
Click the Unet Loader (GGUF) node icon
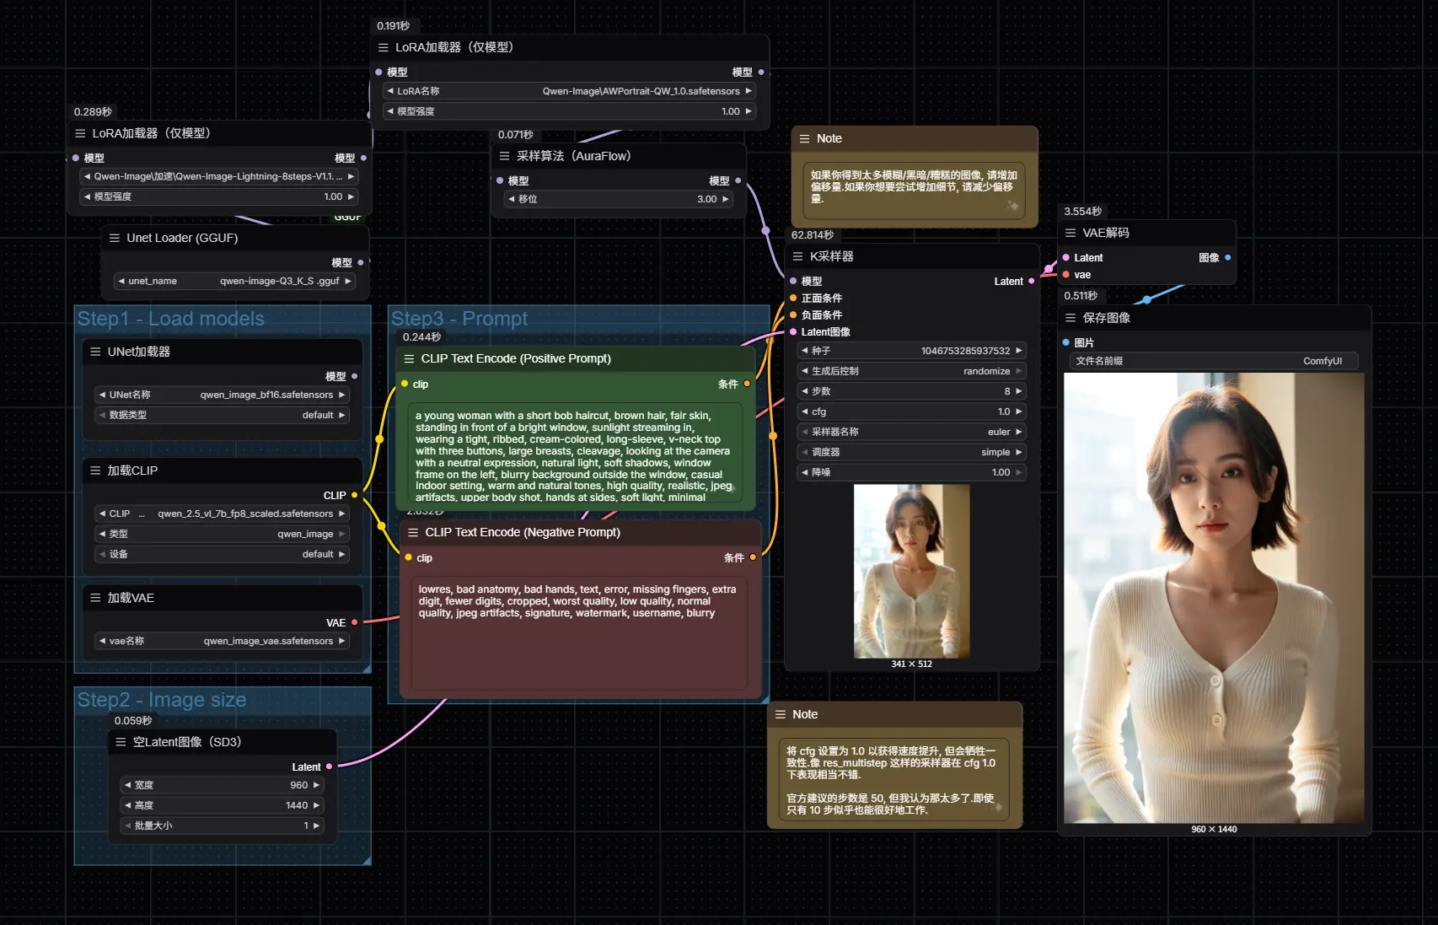click(115, 238)
